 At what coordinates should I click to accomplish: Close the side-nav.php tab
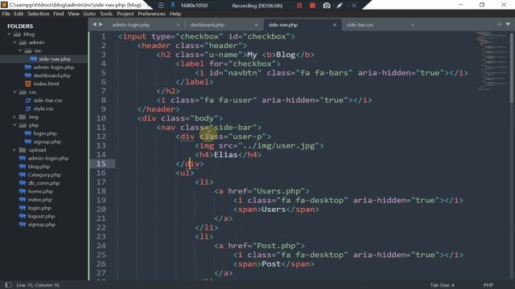(x=335, y=25)
